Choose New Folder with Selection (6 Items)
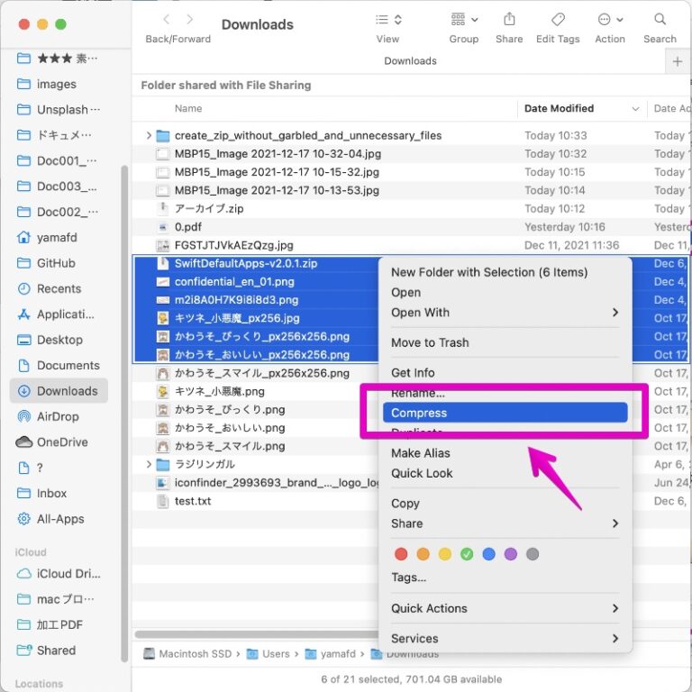692x692 pixels. 489,272
